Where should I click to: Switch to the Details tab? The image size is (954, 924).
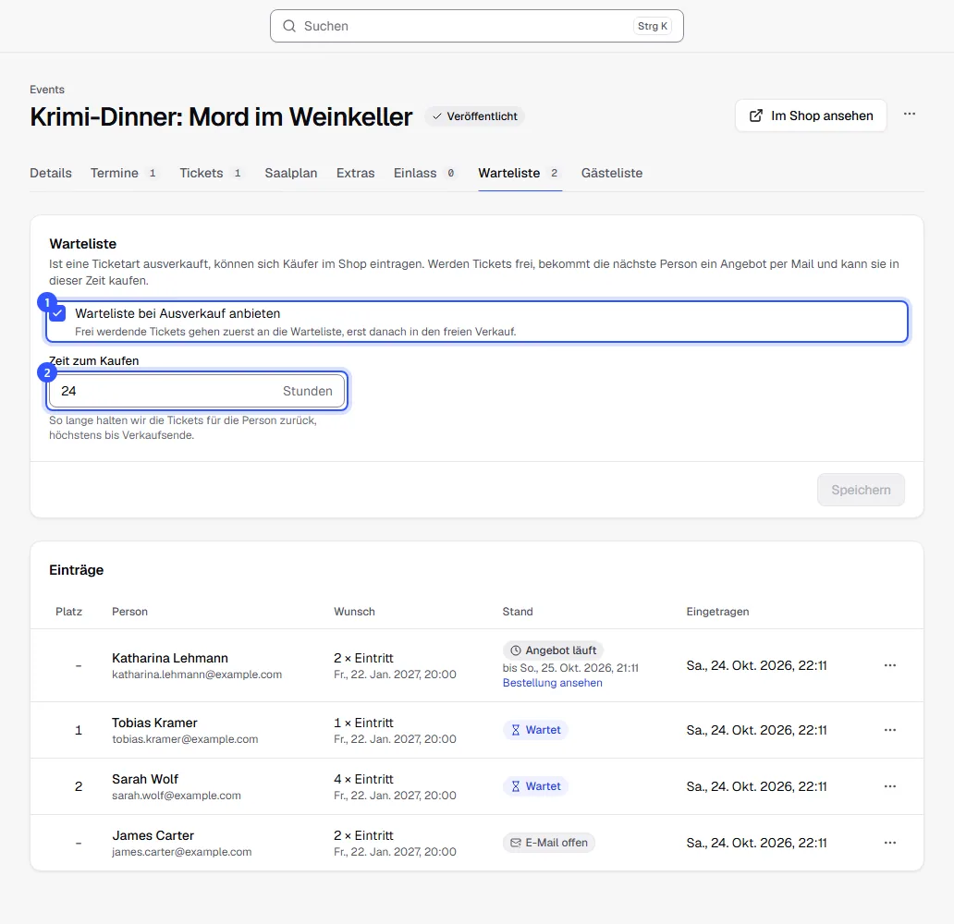(51, 174)
